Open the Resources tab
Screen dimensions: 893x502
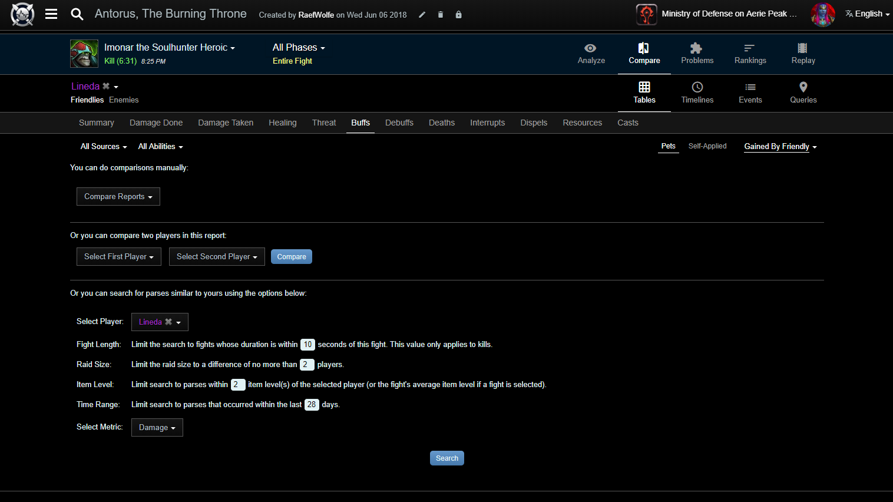(x=583, y=123)
